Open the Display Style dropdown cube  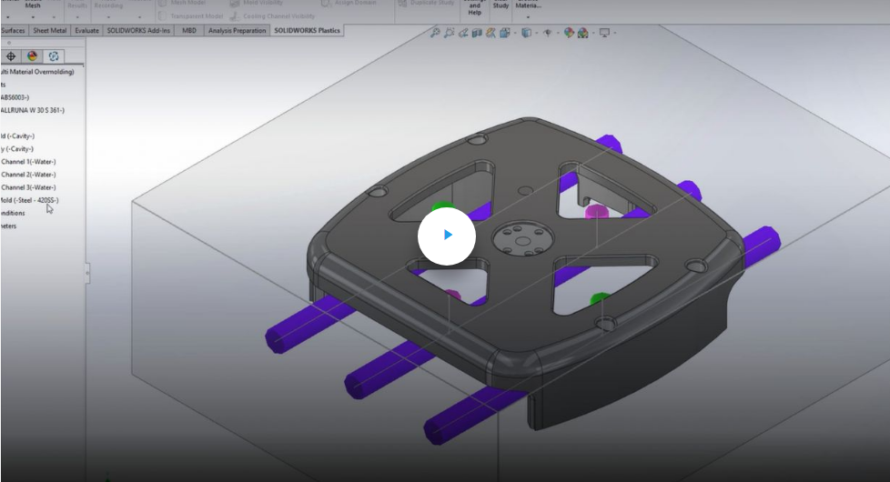527,33
